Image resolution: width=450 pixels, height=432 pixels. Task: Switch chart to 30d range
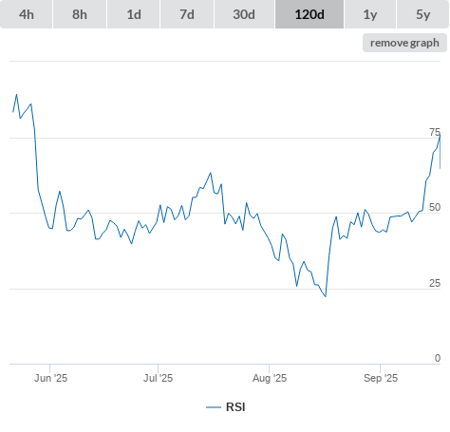coord(244,14)
